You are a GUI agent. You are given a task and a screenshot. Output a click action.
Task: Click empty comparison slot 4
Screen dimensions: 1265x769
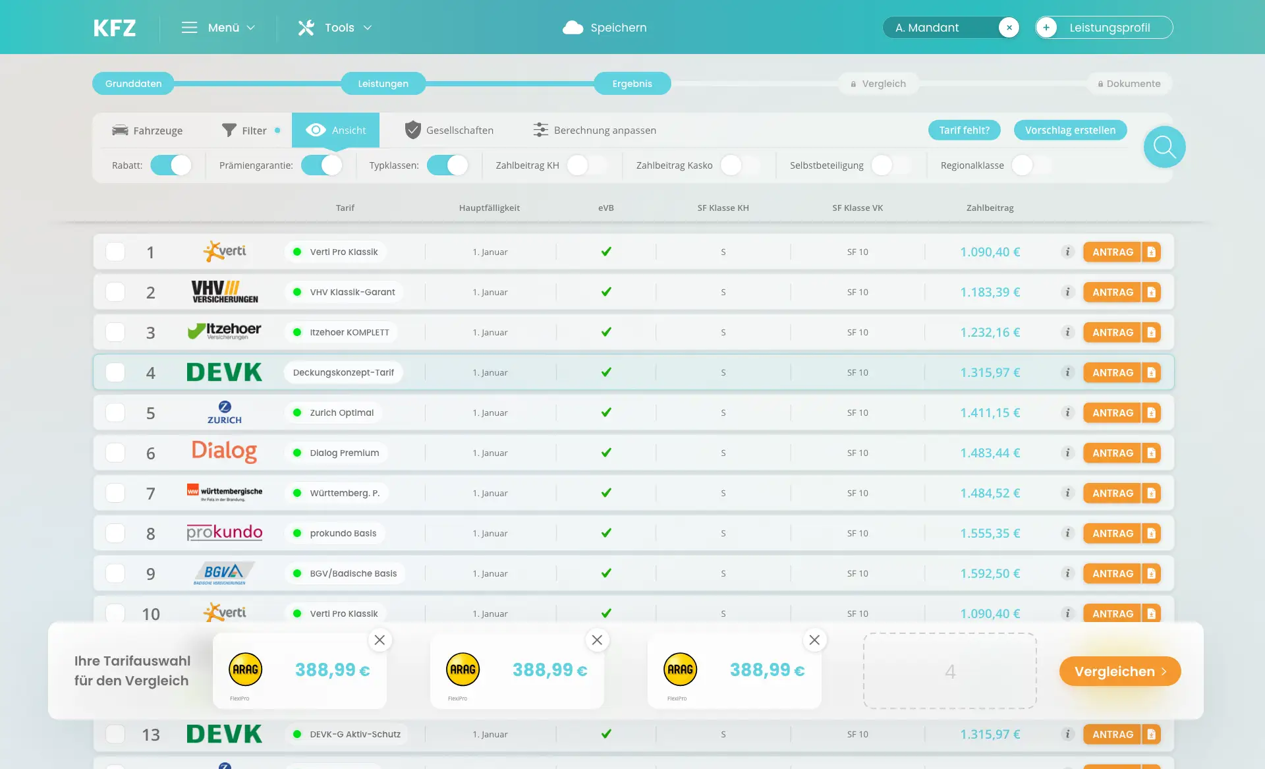tap(949, 671)
